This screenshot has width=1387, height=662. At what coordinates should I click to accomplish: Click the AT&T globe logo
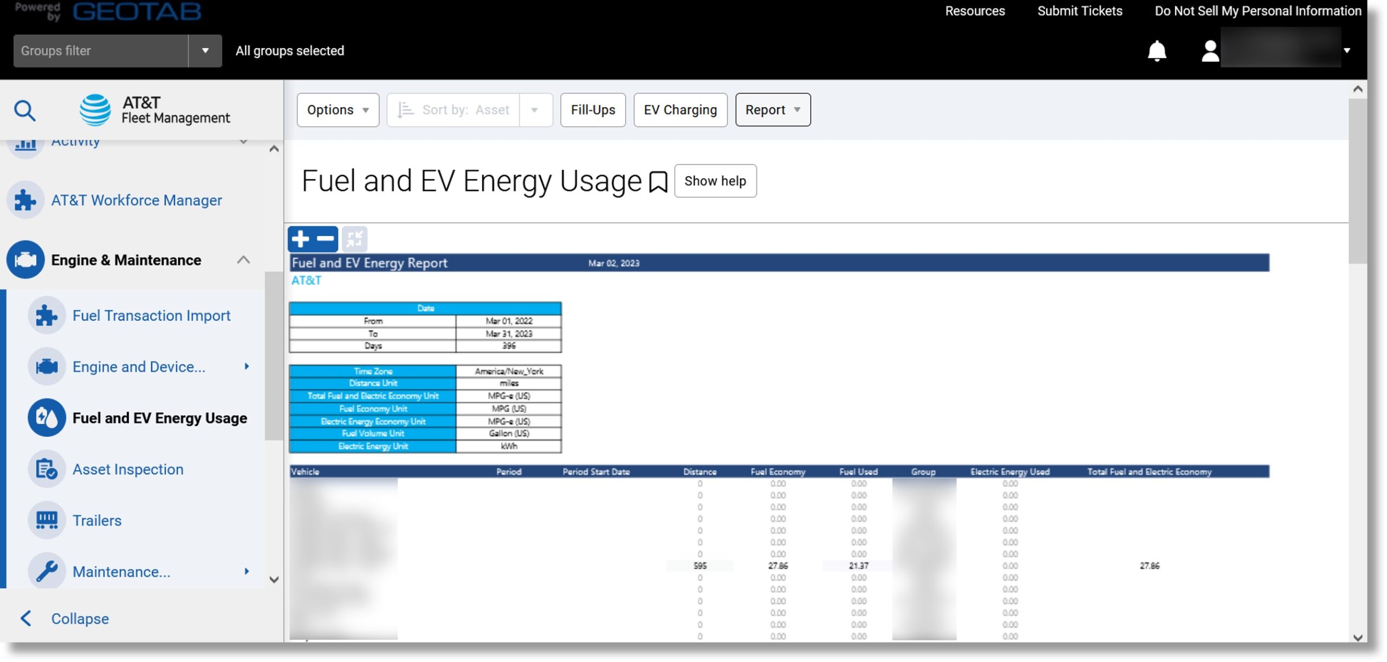[95, 110]
